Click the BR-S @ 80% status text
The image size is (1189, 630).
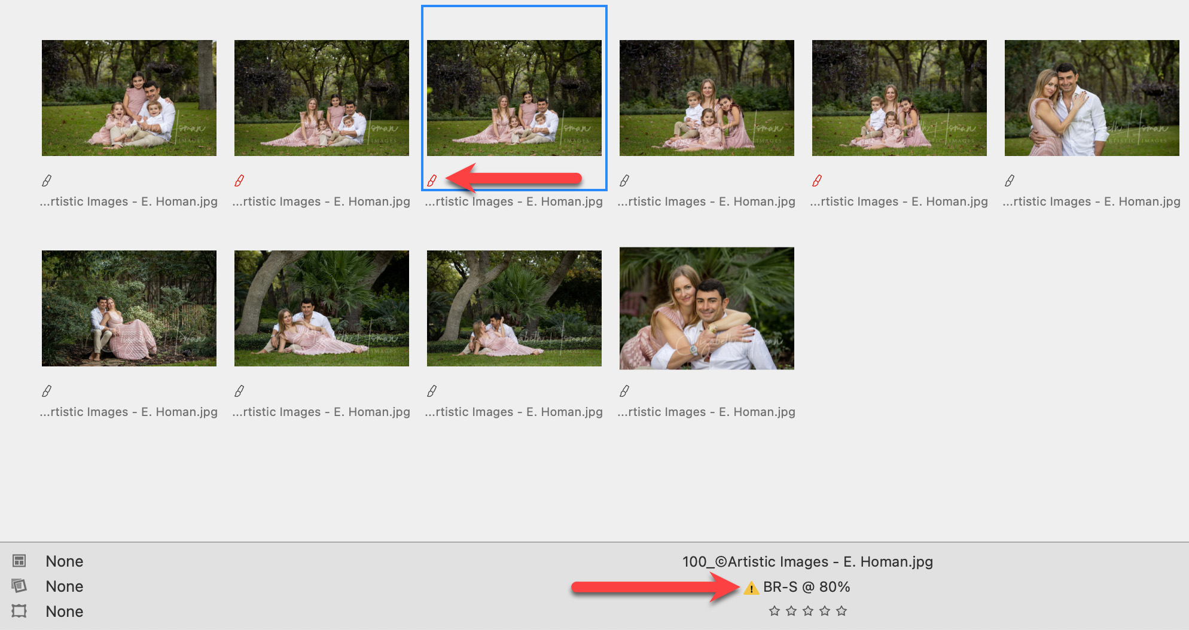click(x=806, y=587)
